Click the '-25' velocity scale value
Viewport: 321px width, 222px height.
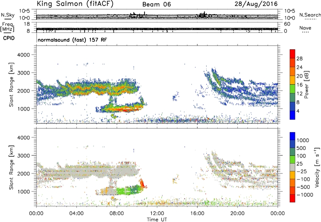click(302, 171)
